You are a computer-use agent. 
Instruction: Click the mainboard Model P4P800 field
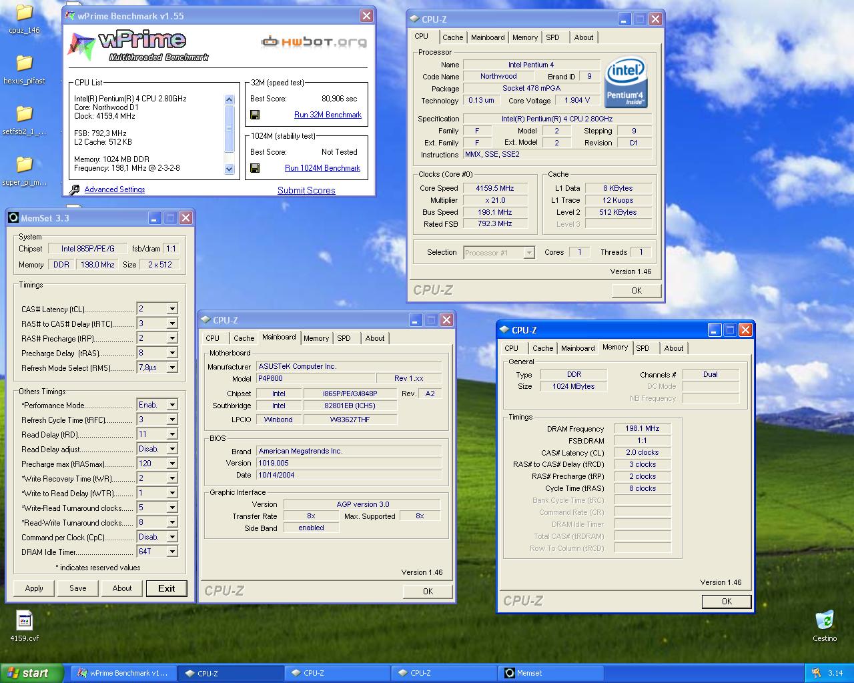[x=316, y=378]
